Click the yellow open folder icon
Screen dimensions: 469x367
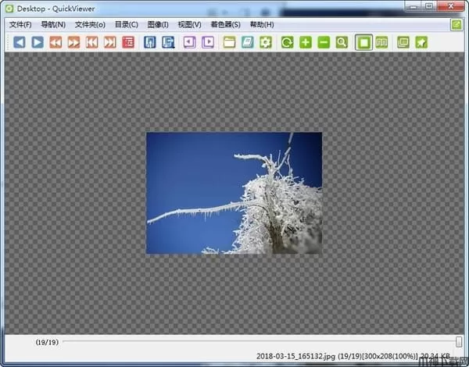point(230,42)
